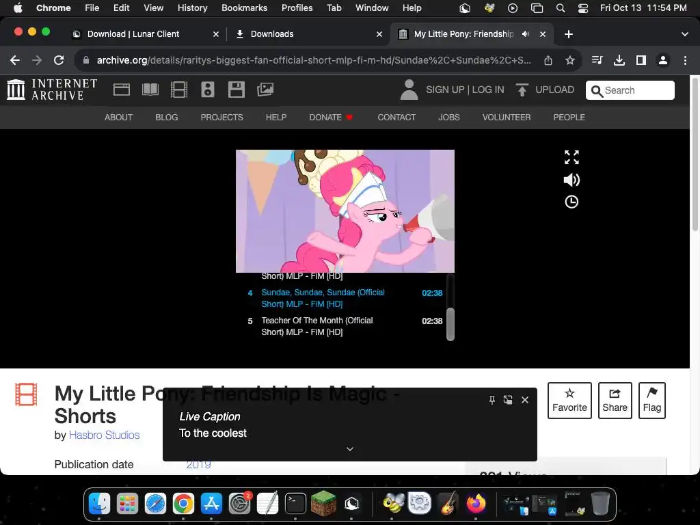This screenshot has width=700, height=525.
Task: Mute the player with the speaker icon
Action: (x=571, y=180)
